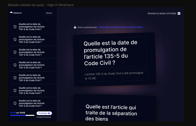Viewport: 196px width, 126px height.
Task: Click the Equinox.ai logo
Action: [x=16, y=13]
